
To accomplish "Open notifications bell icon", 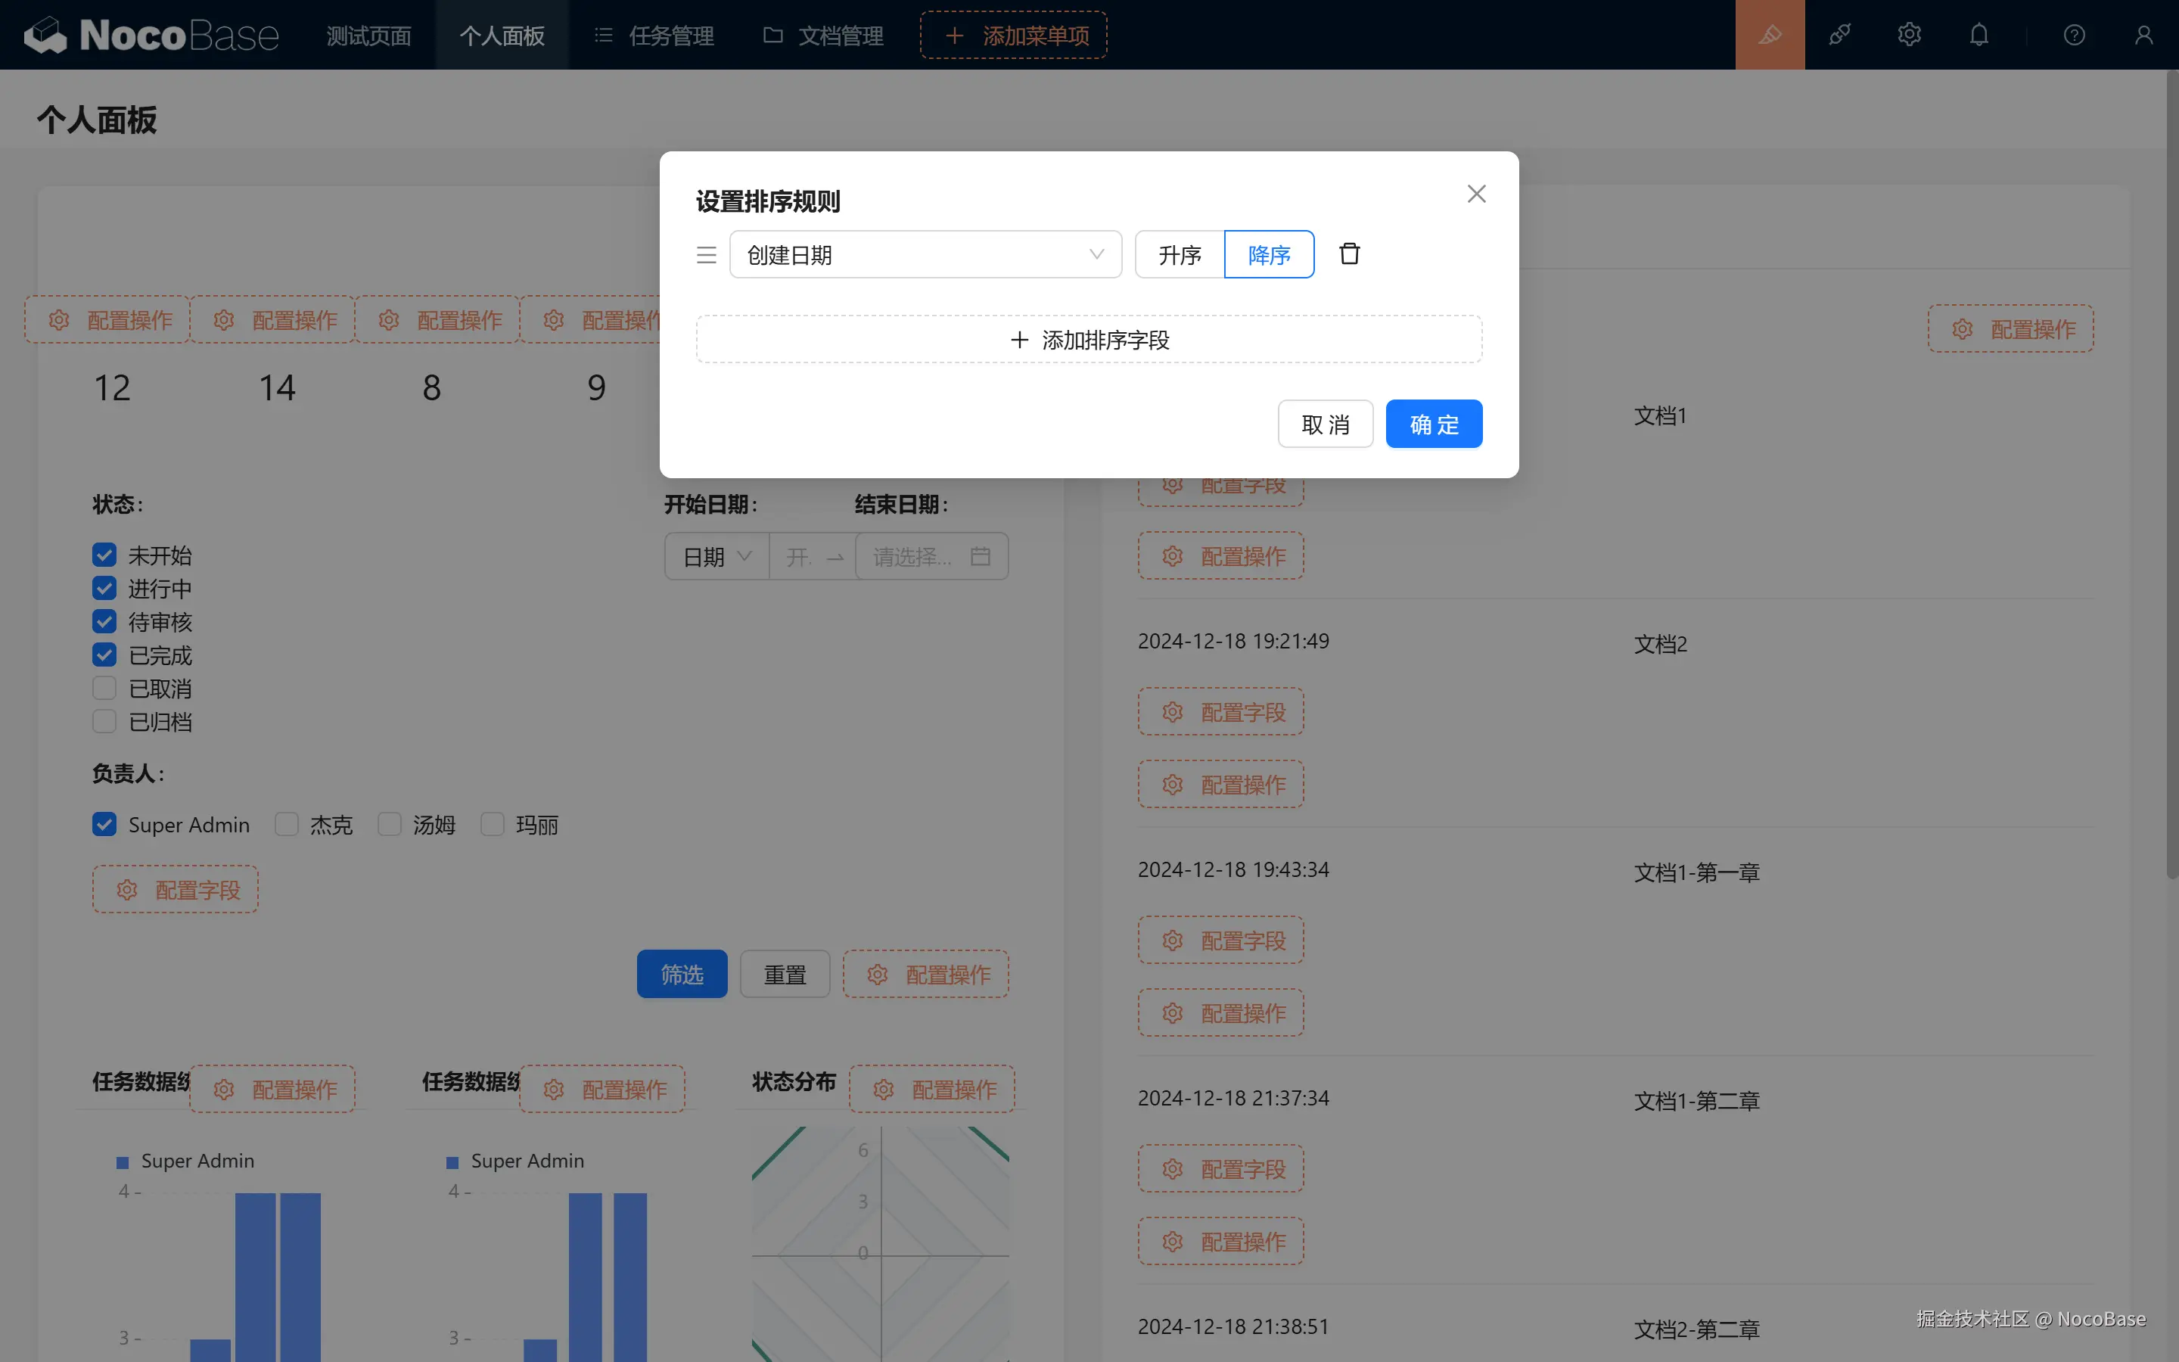I will pyautogui.click(x=1979, y=35).
